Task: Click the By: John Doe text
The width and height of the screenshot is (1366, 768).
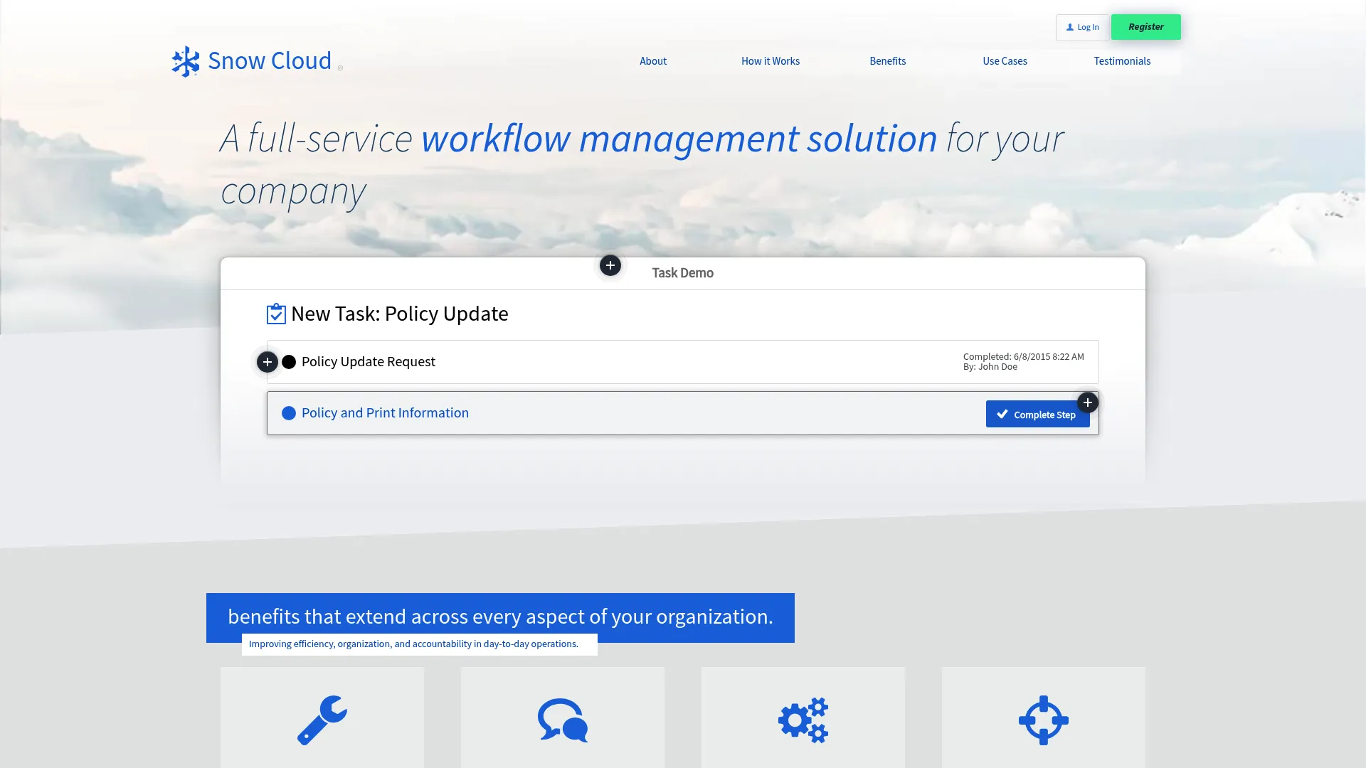Action: (x=990, y=367)
